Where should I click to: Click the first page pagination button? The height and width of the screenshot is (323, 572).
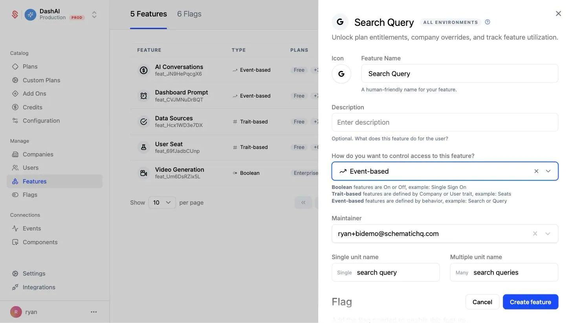(x=303, y=203)
